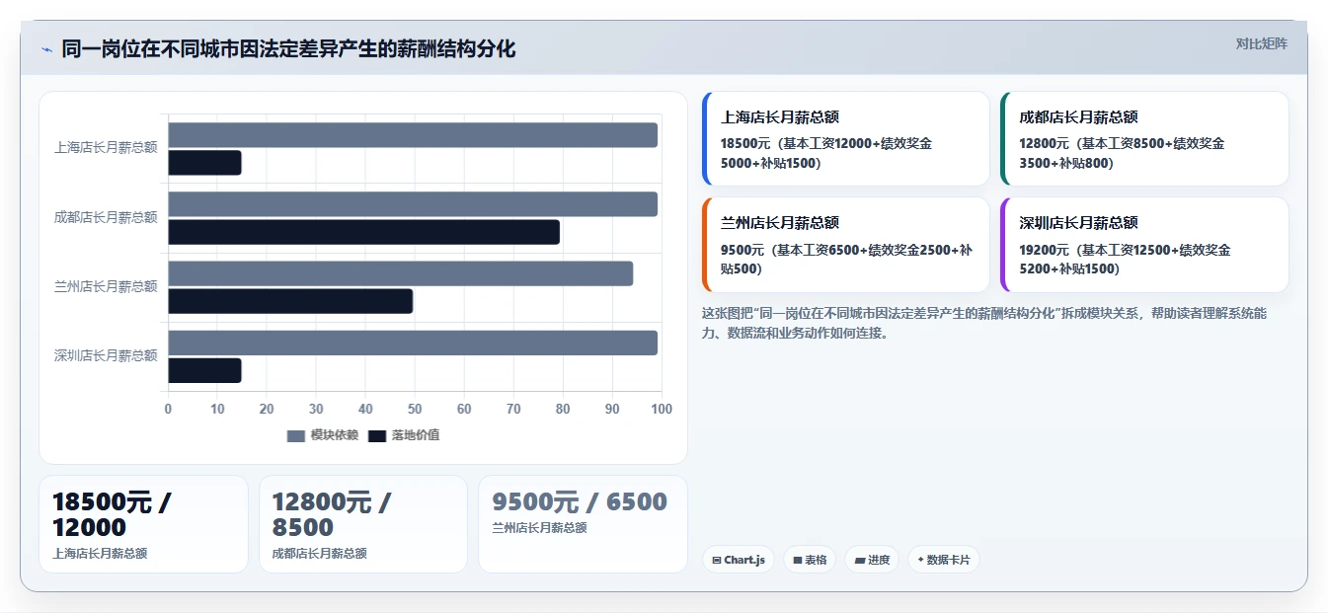This screenshot has width=1328, height=613.
Task: Click the 对比矩阵 label in header
Action: [x=1261, y=43]
